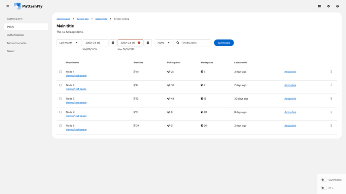Open siemur/test-space link under Node 5
The image size is (346, 194).
click(77, 129)
